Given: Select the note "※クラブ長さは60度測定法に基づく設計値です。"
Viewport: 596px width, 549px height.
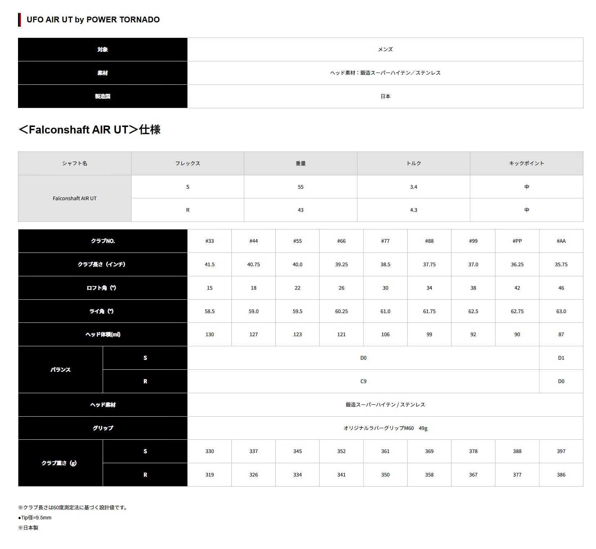Looking at the screenshot, I should (74, 508).
